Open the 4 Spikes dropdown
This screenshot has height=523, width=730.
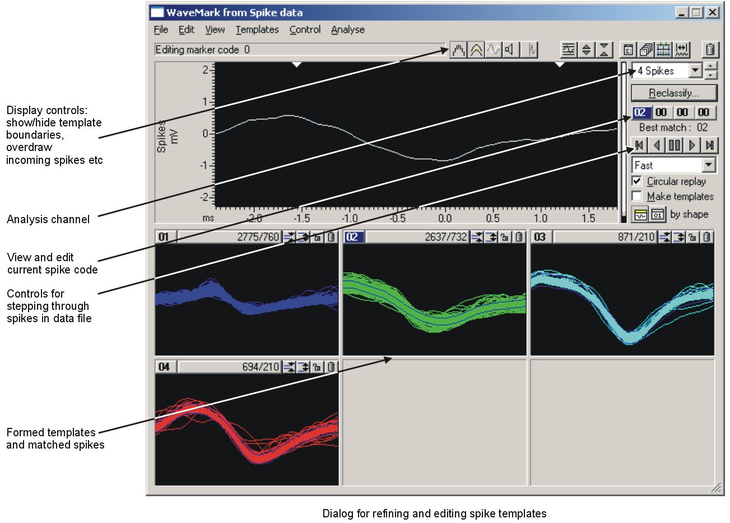click(x=695, y=70)
